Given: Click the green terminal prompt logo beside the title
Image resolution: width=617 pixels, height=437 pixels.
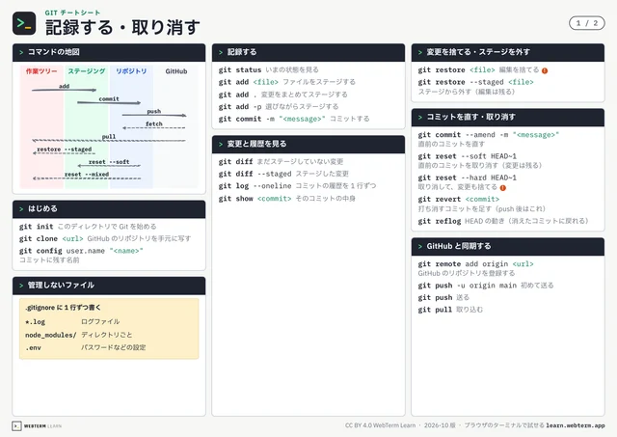Looking at the screenshot, I should (x=24, y=23).
